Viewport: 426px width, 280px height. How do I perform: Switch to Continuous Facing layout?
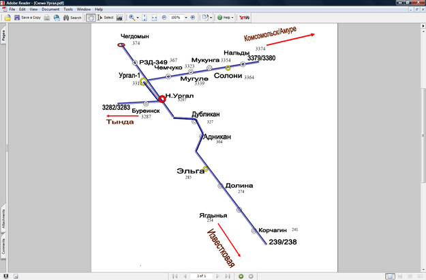410,277
